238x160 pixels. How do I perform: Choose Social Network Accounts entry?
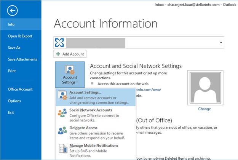[x=96, y=115]
